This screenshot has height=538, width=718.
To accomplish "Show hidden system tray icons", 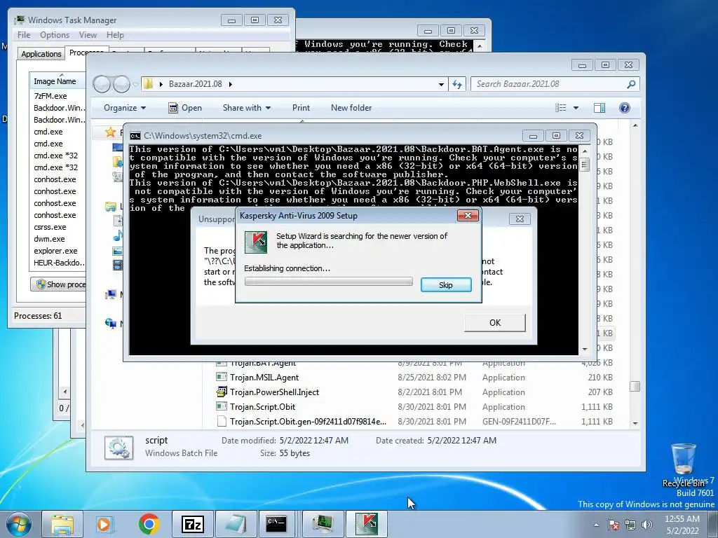I will click(x=596, y=525).
